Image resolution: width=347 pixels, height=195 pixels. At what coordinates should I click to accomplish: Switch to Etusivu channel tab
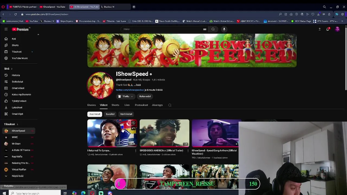click(x=92, y=105)
